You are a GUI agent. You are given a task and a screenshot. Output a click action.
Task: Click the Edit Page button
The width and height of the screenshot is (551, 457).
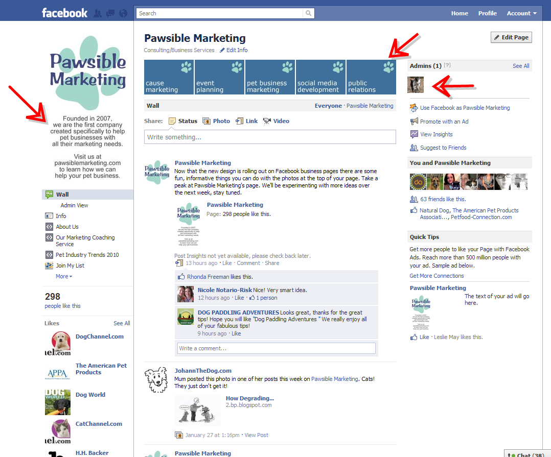pos(511,37)
